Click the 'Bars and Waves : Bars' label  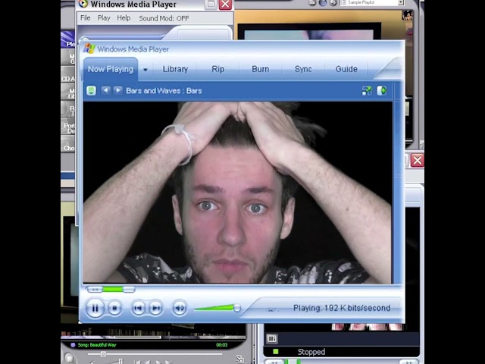coord(164,91)
